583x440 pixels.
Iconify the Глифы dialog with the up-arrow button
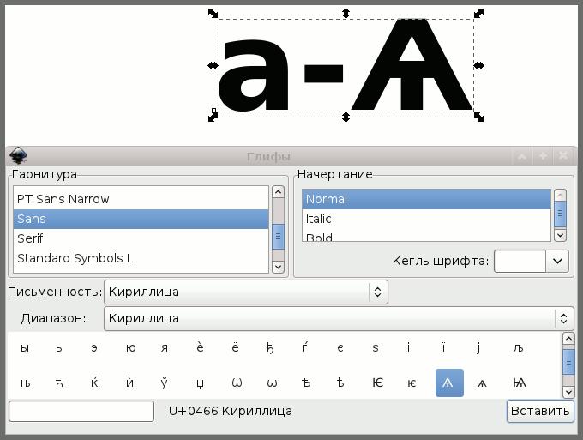(x=522, y=156)
